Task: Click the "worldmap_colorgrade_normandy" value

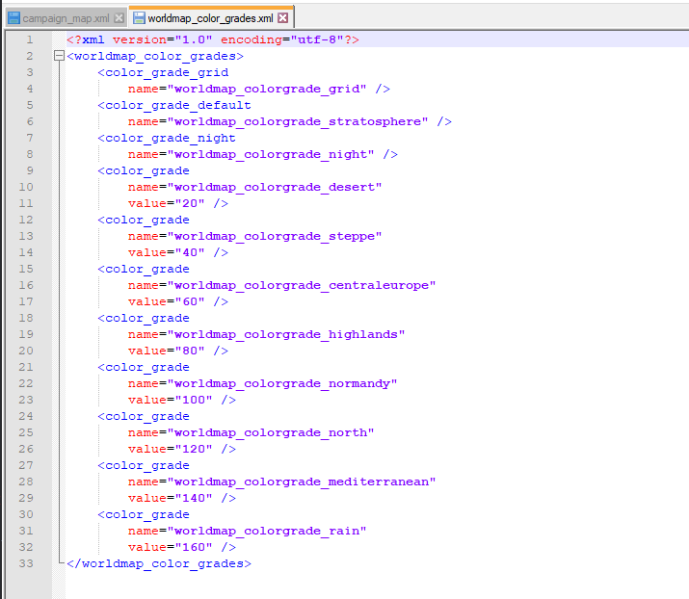Action: [x=282, y=384]
